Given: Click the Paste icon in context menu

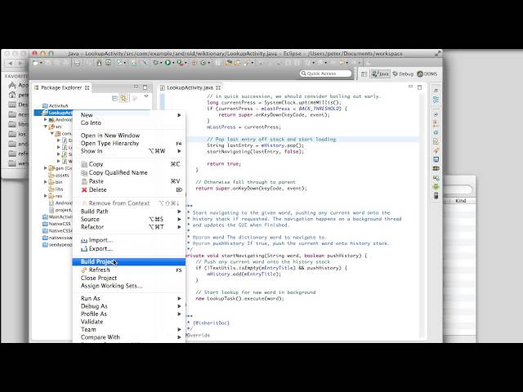Looking at the screenshot, I should click(84, 181).
